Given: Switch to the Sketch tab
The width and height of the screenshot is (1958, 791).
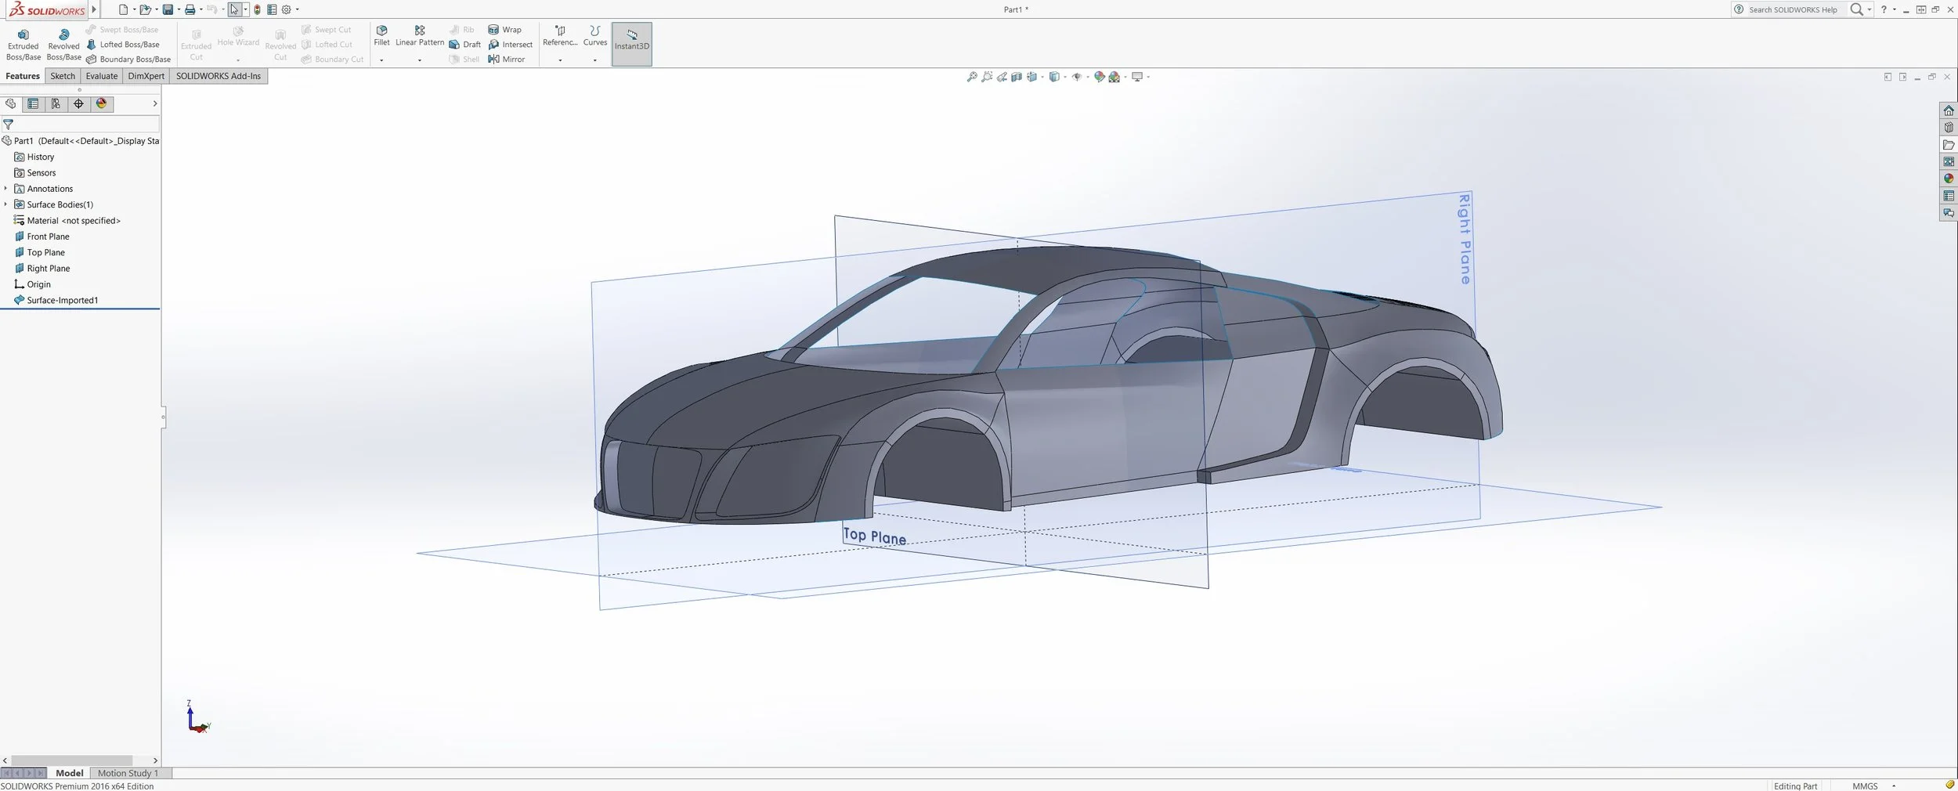Looking at the screenshot, I should point(63,76).
